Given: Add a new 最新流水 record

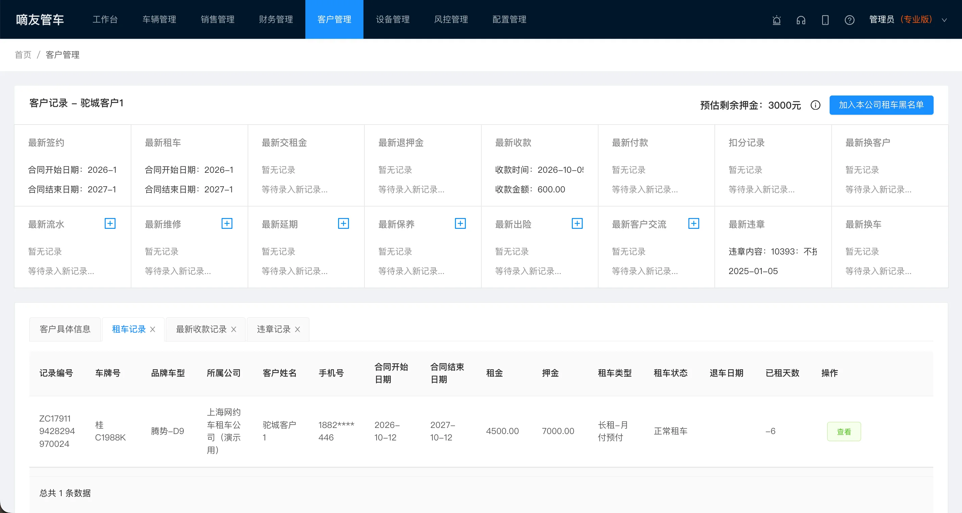Looking at the screenshot, I should pyautogui.click(x=110, y=223).
